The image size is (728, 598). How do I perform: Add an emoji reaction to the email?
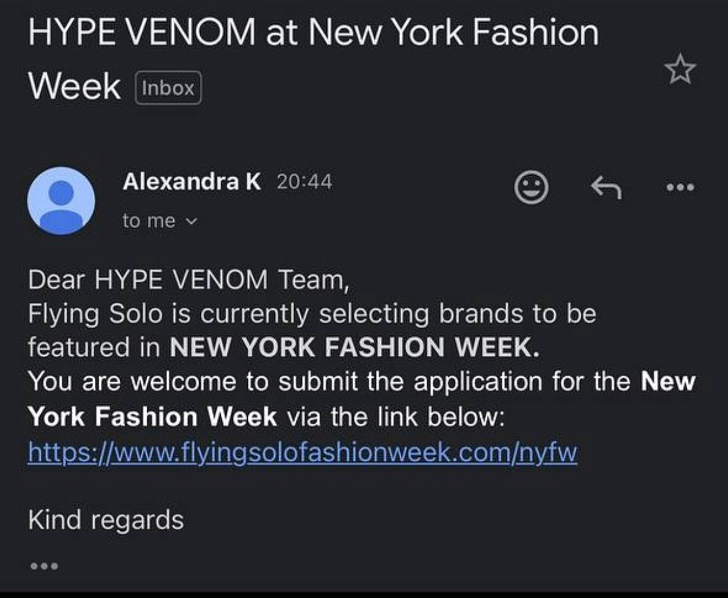531,187
